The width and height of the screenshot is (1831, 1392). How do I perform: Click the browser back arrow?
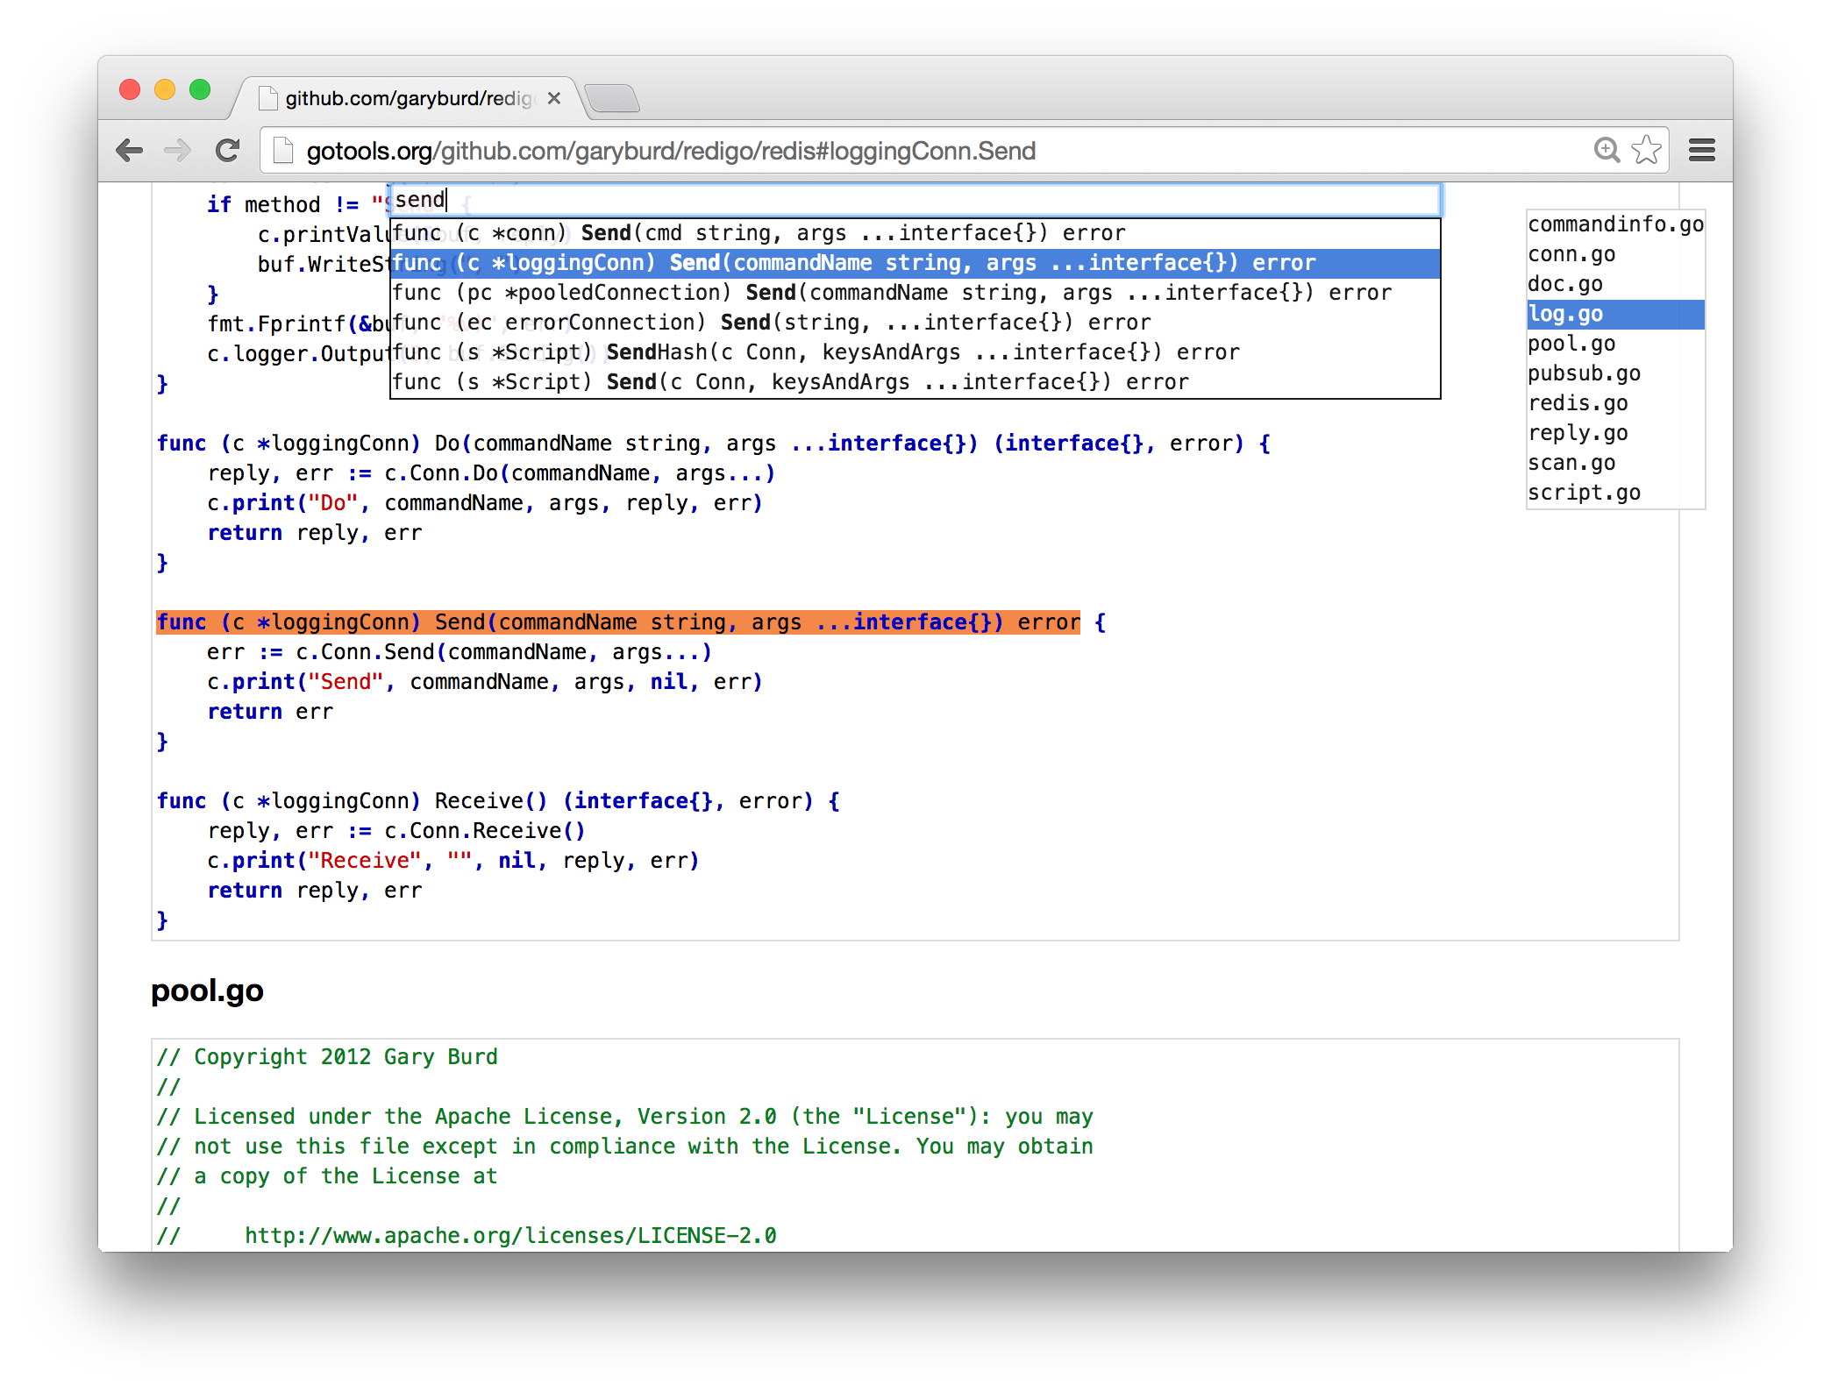pos(129,151)
